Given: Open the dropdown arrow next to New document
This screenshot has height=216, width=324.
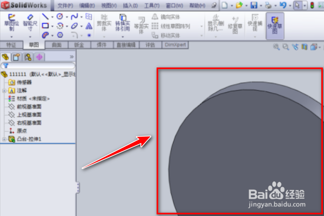Looking at the screenshot, I should coord(232,6).
